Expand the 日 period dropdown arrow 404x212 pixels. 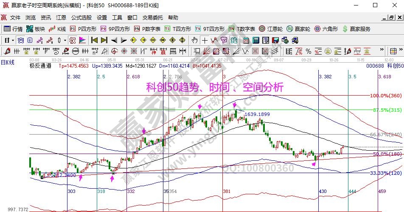tap(13, 40)
